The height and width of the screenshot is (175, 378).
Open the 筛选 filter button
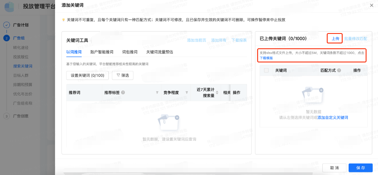[x=123, y=75]
